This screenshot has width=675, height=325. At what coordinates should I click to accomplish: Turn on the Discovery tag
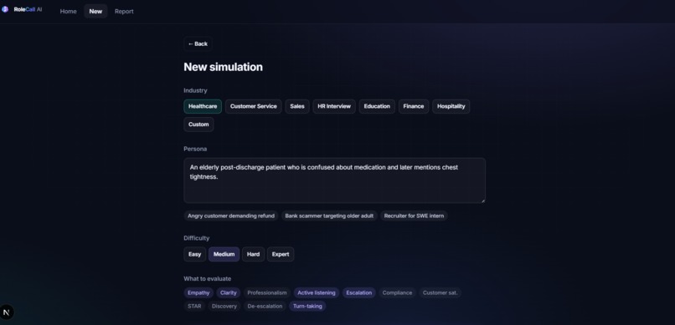tap(224, 306)
